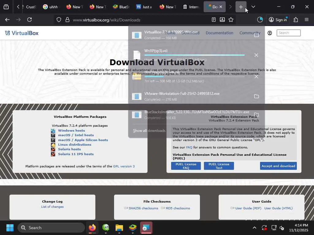Go back to previous page
This screenshot has width=314, height=235.
click(7, 20)
